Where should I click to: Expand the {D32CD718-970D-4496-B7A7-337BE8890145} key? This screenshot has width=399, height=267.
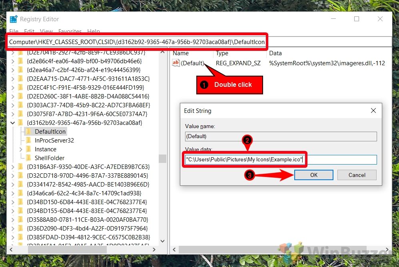tap(13, 176)
